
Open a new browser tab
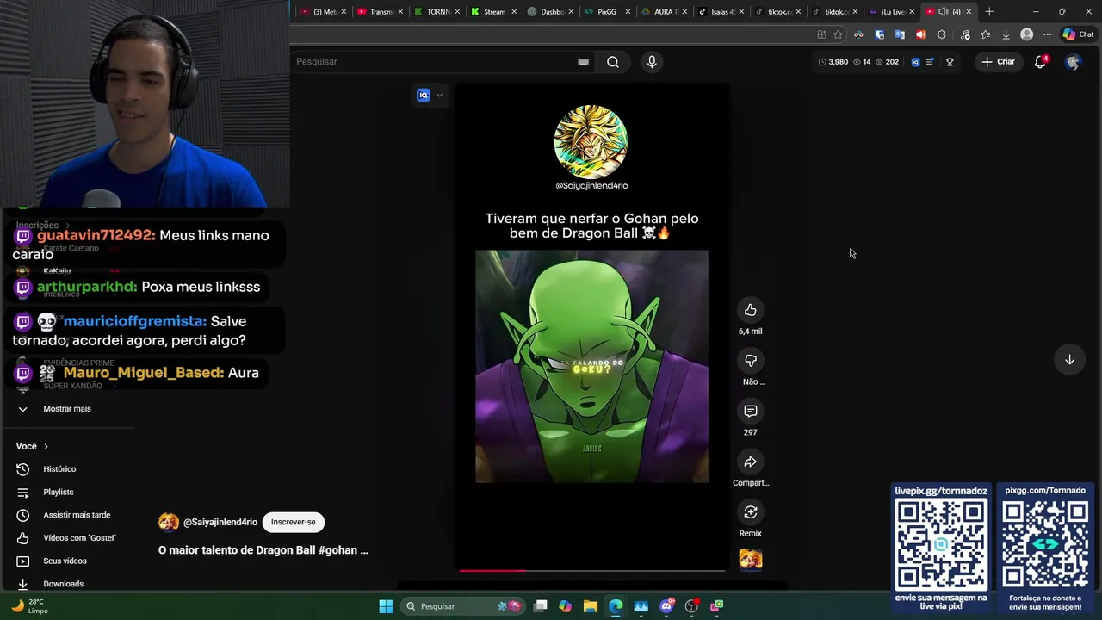(x=989, y=12)
